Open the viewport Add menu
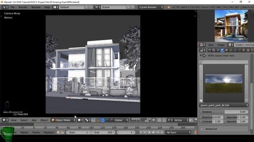 34,120
